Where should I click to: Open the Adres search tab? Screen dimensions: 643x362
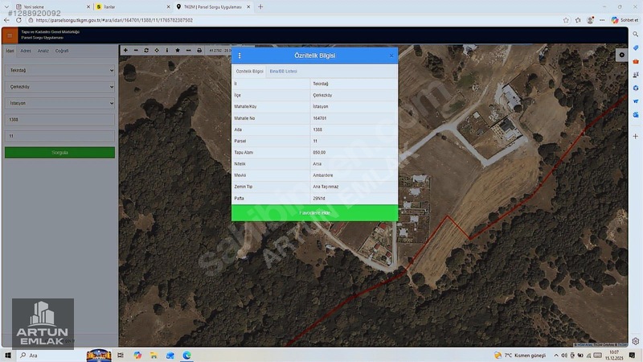point(26,51)
